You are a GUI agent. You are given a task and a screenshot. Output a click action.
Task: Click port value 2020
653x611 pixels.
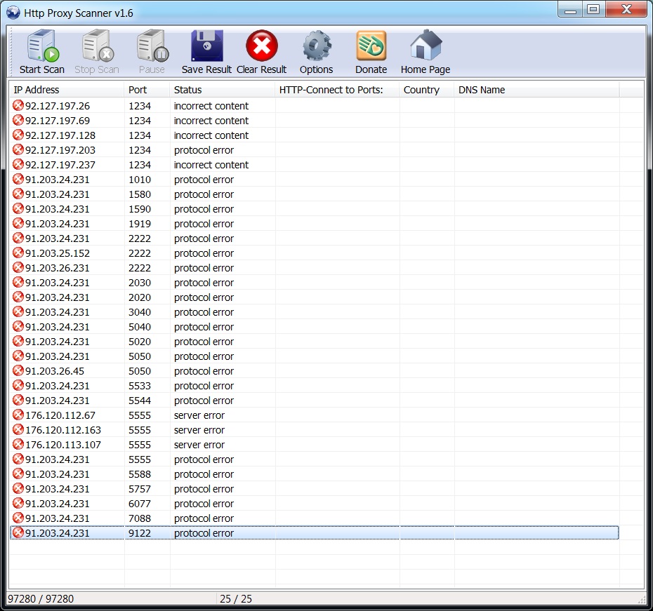[140, 297]
